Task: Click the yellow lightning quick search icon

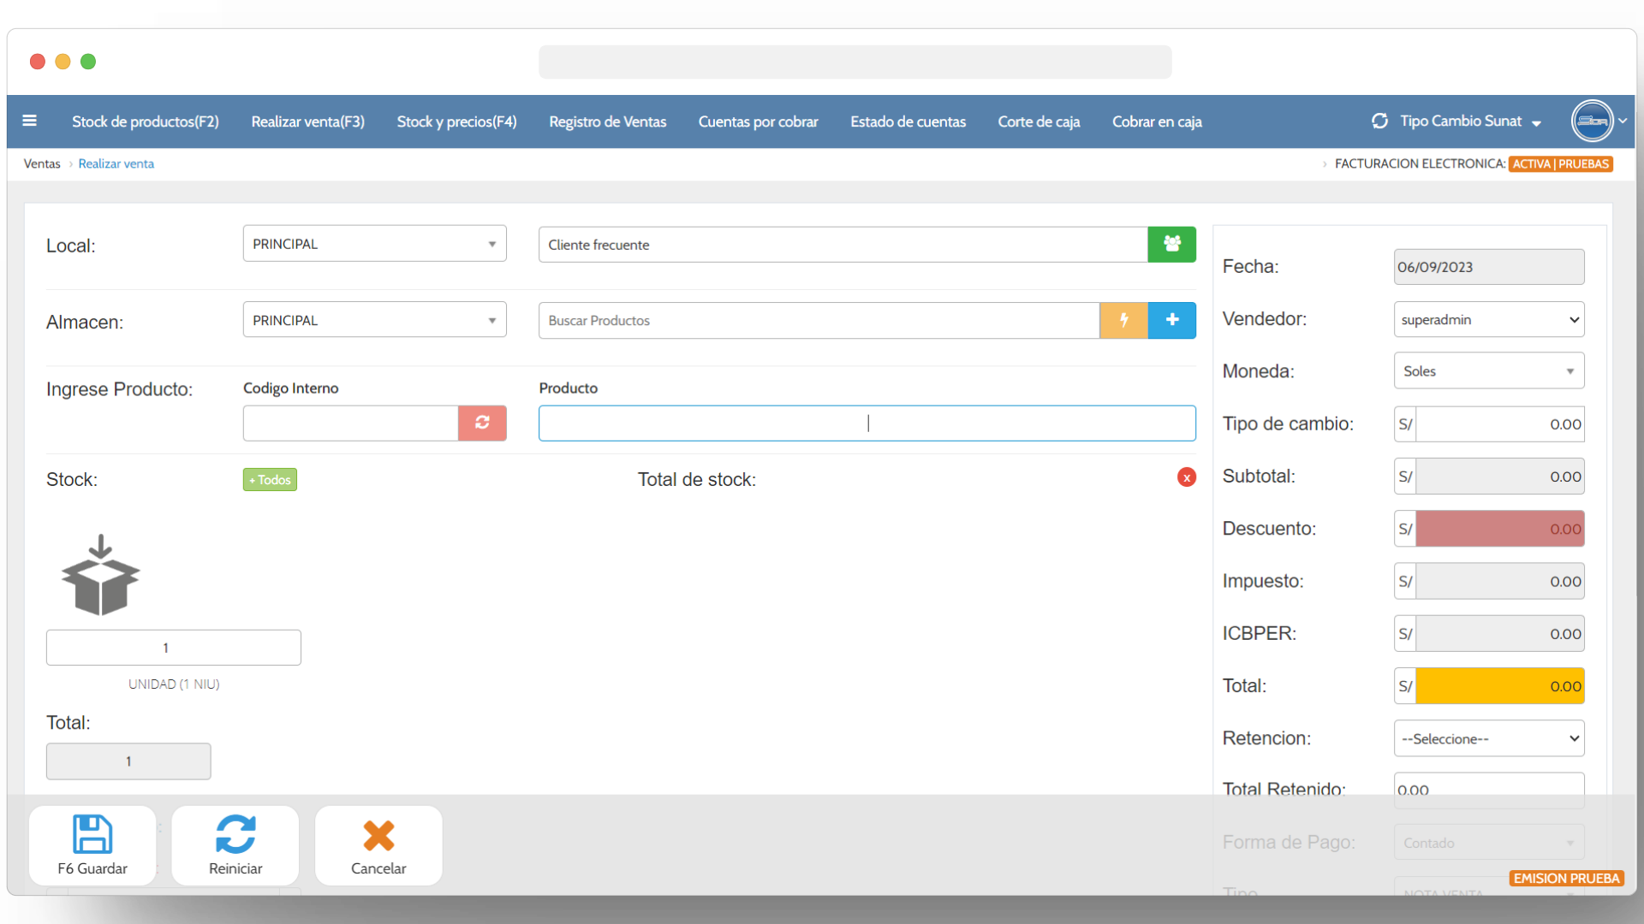Action: (x=1123, y=320)
